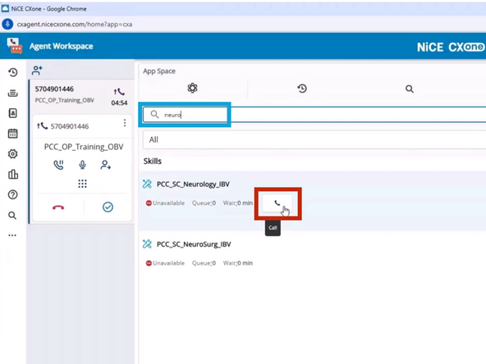Open the dial keypad grid
This screenshot has width=486, height=364.
pos(82,184)
